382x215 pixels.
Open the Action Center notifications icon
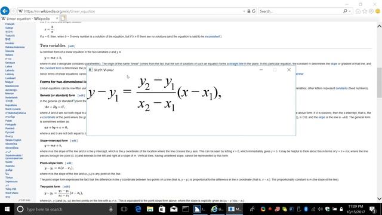pos(372,209)
